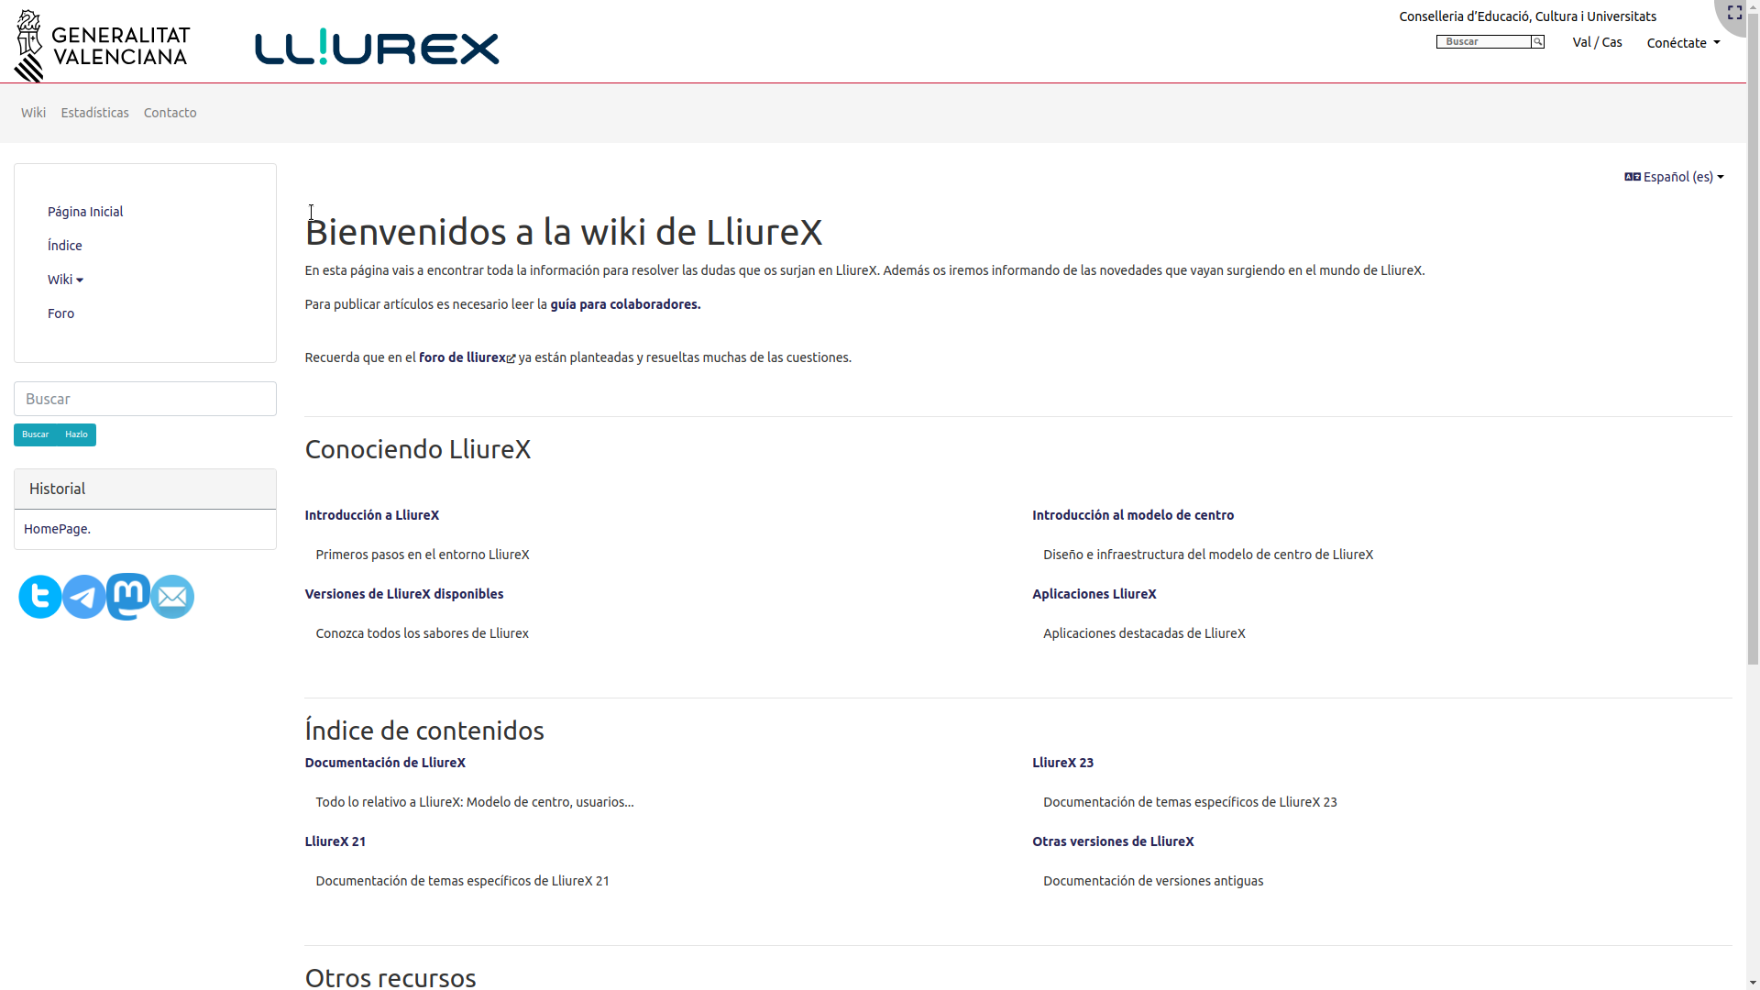The image size is (1760, 990).
Task: Select Foro in sidebar menu
Action: click(x=60, y=313)
